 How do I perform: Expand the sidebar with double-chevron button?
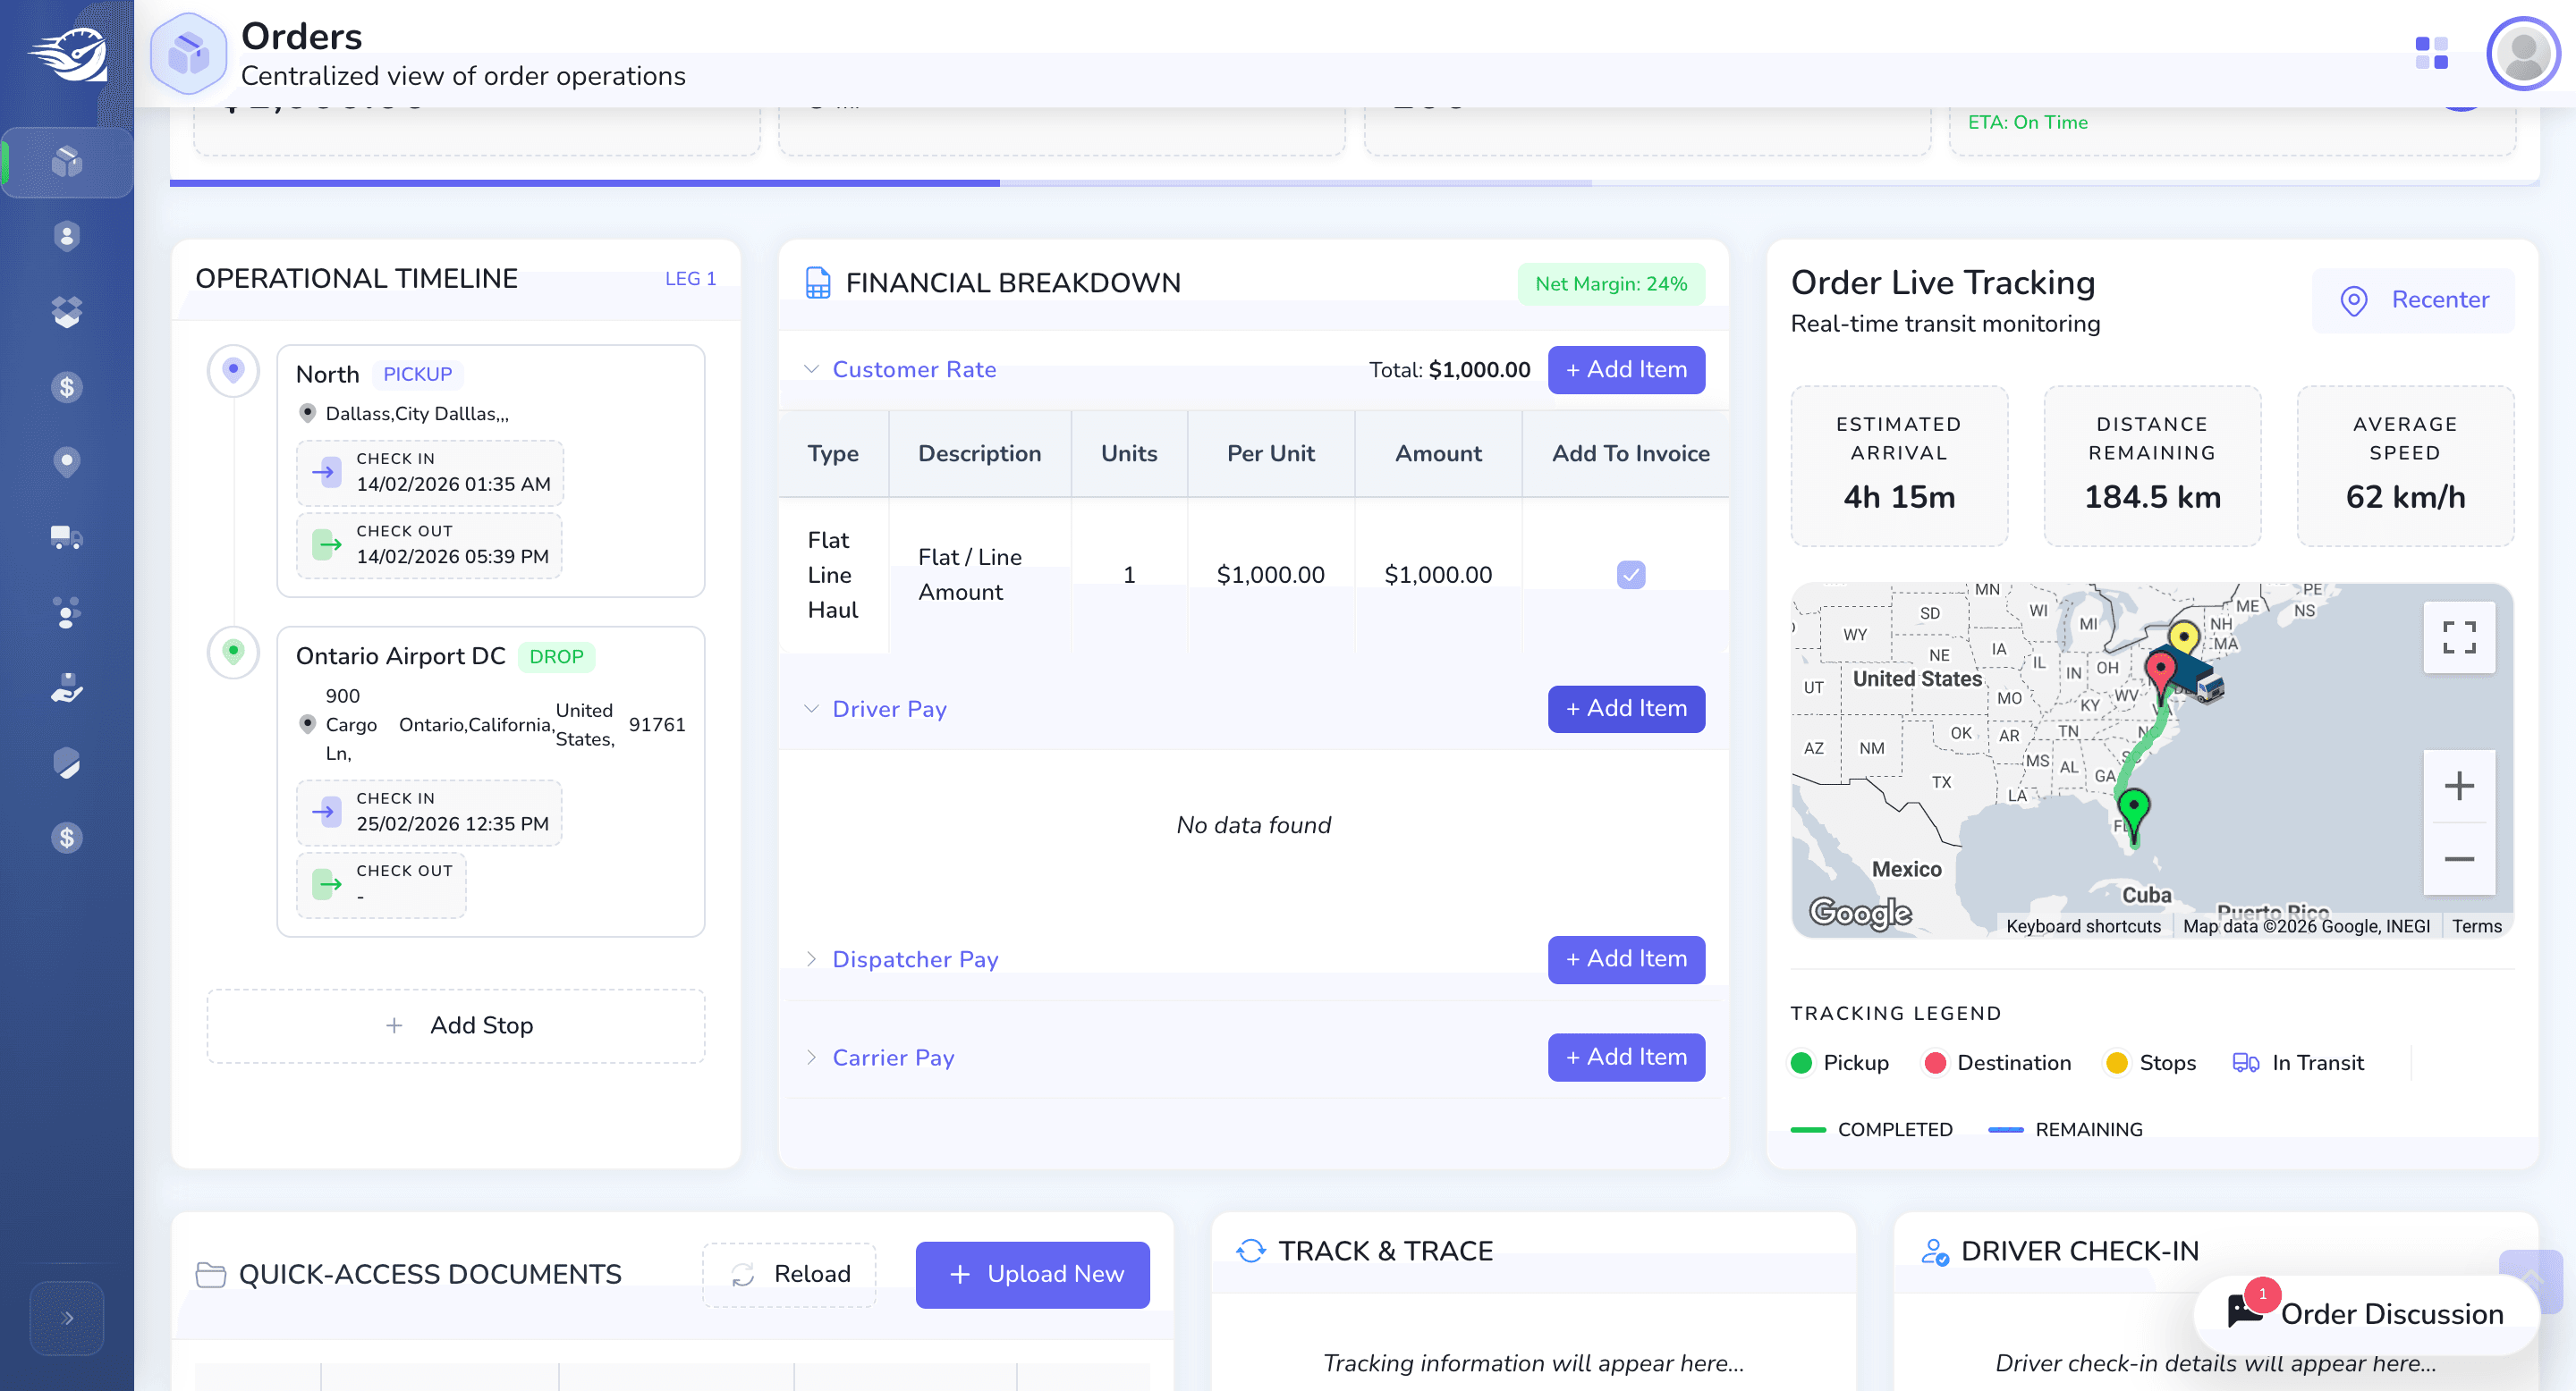click(67, 1318)
